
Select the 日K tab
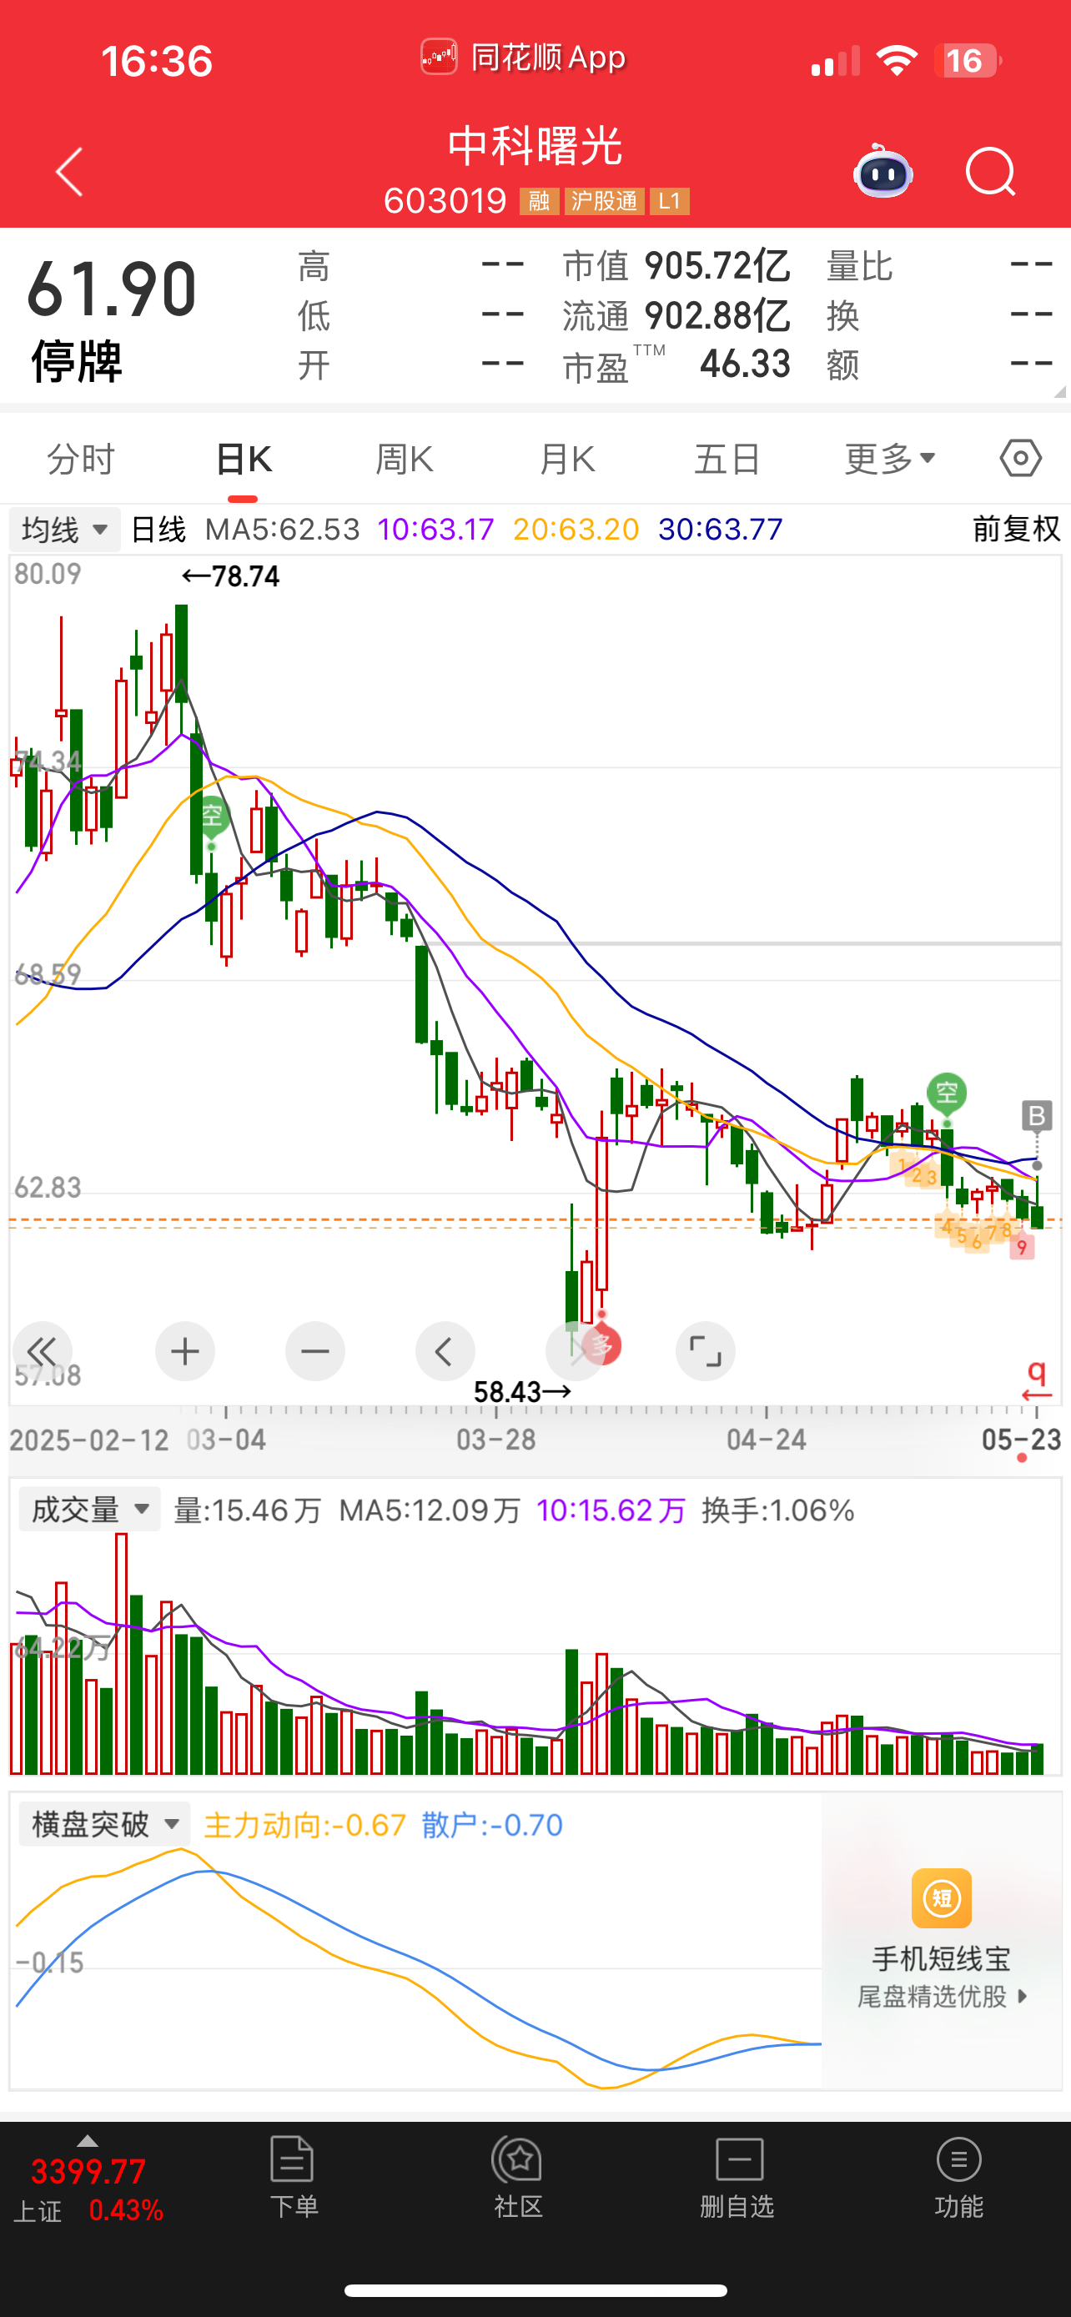click(x=243, y=459)
